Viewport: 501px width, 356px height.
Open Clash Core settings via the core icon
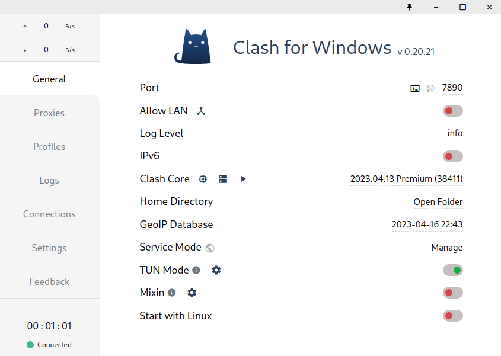click(x=203, y=178)
